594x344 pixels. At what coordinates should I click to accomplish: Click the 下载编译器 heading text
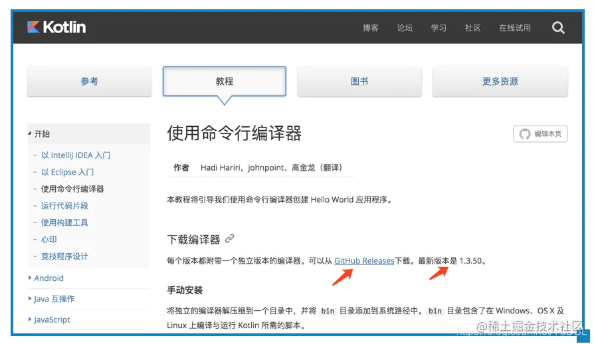point(193,240)
